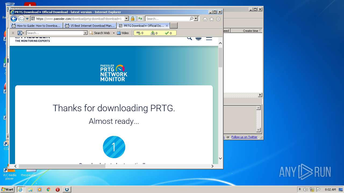Click the PRTG Network Monitor logo
344x193 pixels.
114,73
